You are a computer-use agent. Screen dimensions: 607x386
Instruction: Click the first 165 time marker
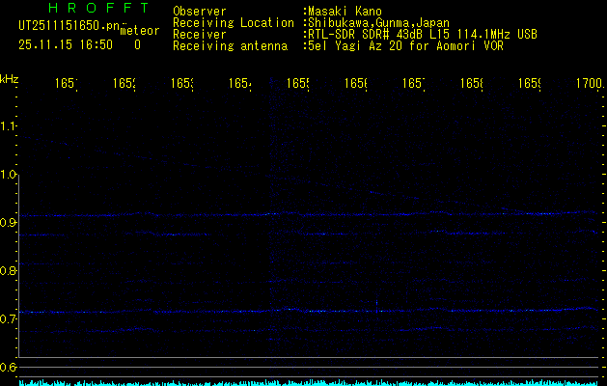click(65, 85)
